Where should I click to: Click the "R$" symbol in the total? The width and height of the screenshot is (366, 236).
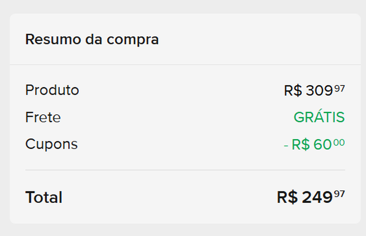[x=287, y=198]
